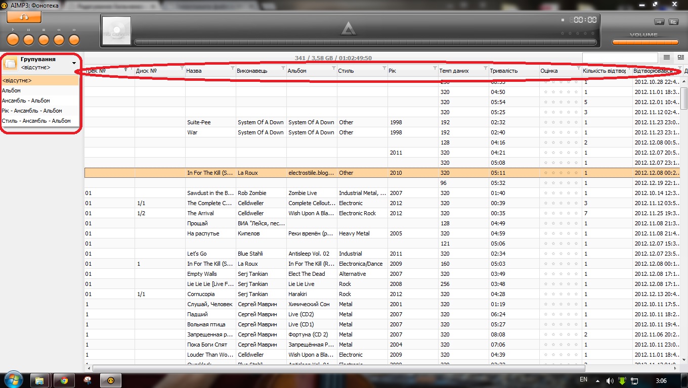Sort by Кількість відтворень column header
The image size is (688, 388).
[x=607, y=71]
